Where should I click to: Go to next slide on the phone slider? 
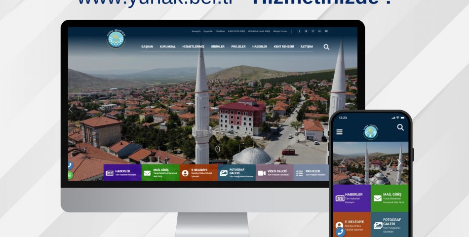pos(399,163)
